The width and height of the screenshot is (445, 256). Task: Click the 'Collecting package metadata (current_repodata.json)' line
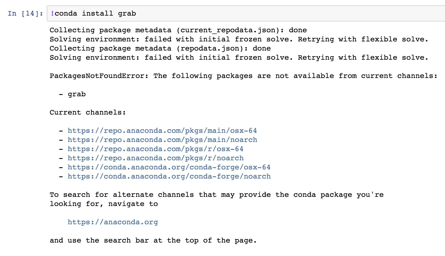coord(178,30)
